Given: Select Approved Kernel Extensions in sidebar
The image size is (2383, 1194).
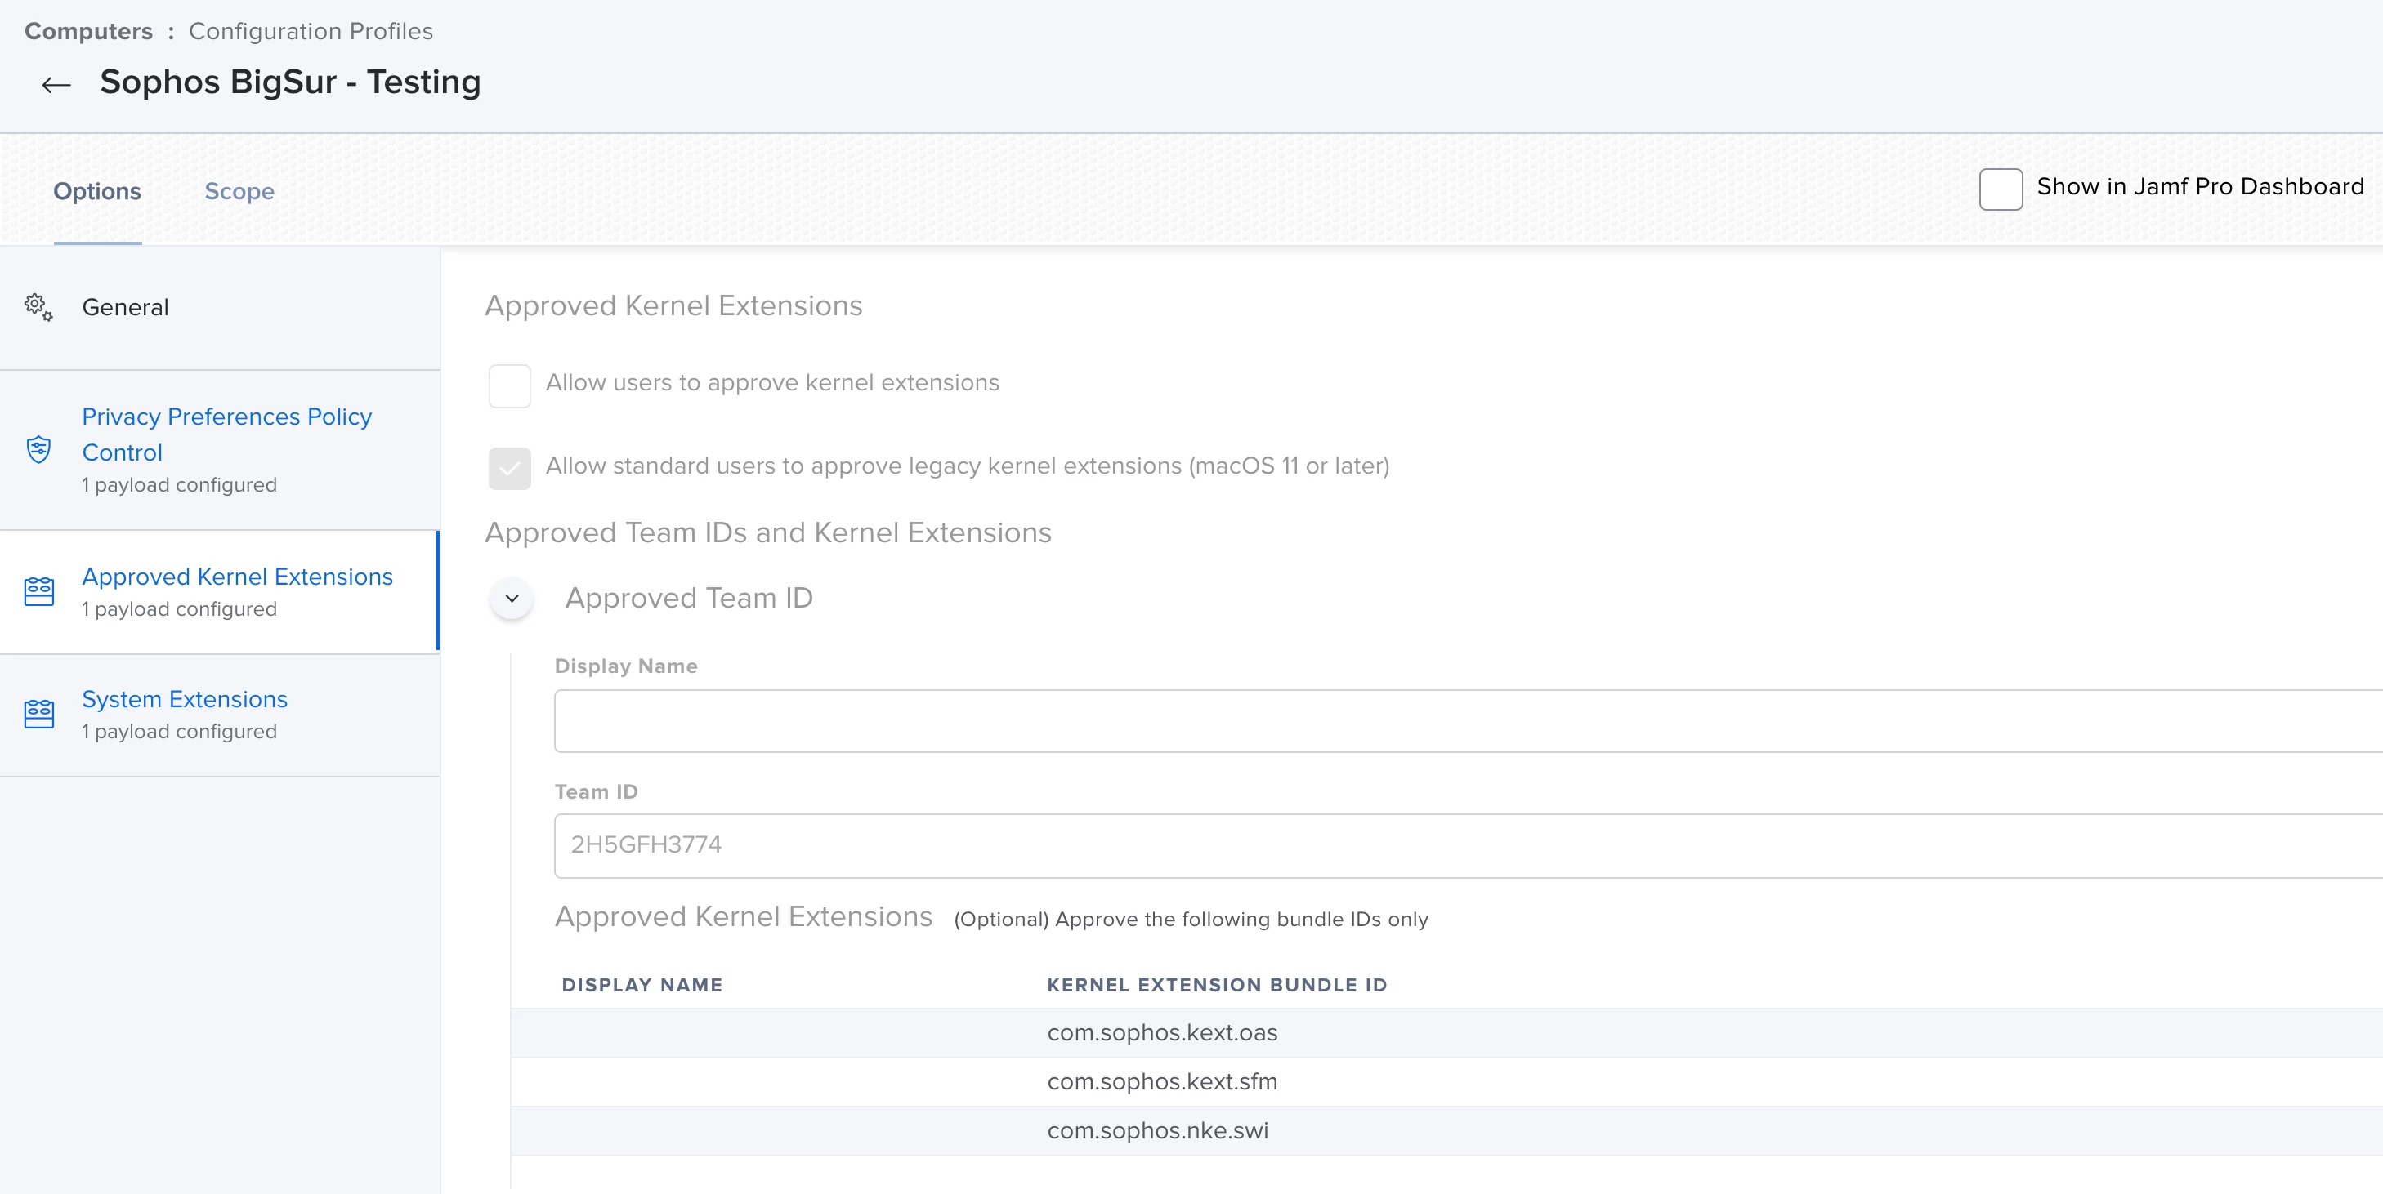Looking at the screenshot, I should 220,592.
